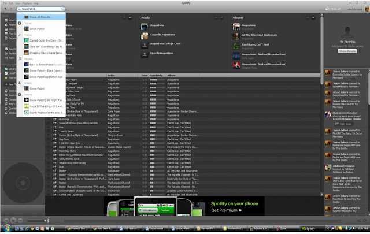Click share icon on Twenty Years row
The width and height of the screenshot is (370, 234).
click(55, 131)
